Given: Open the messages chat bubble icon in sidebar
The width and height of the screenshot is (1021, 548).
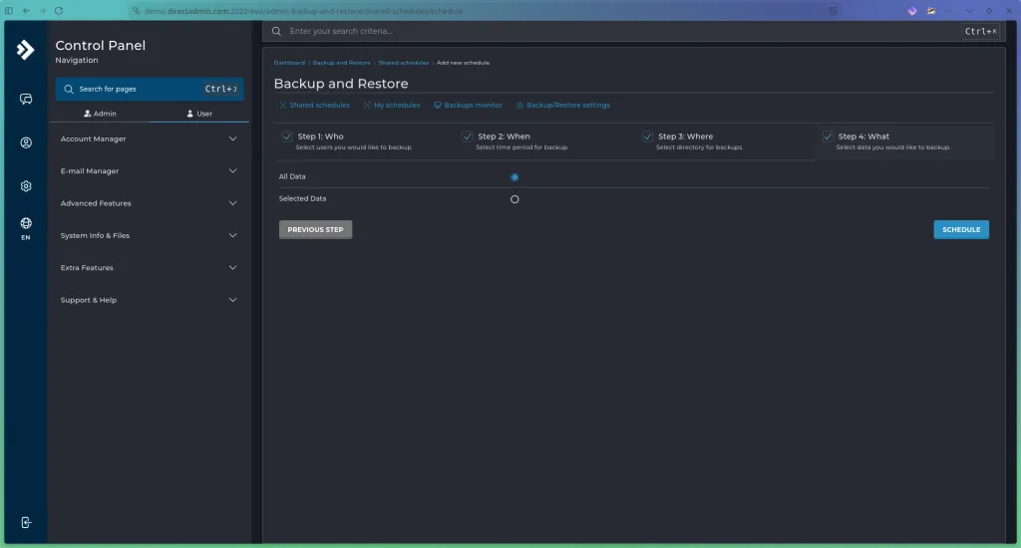Looking at the screenshot, I should (26, 99).
